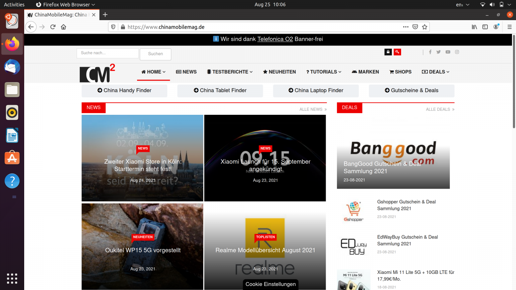Click Activities in the top bar
This screenshot has height=290, width=516.
pos(14,4)
